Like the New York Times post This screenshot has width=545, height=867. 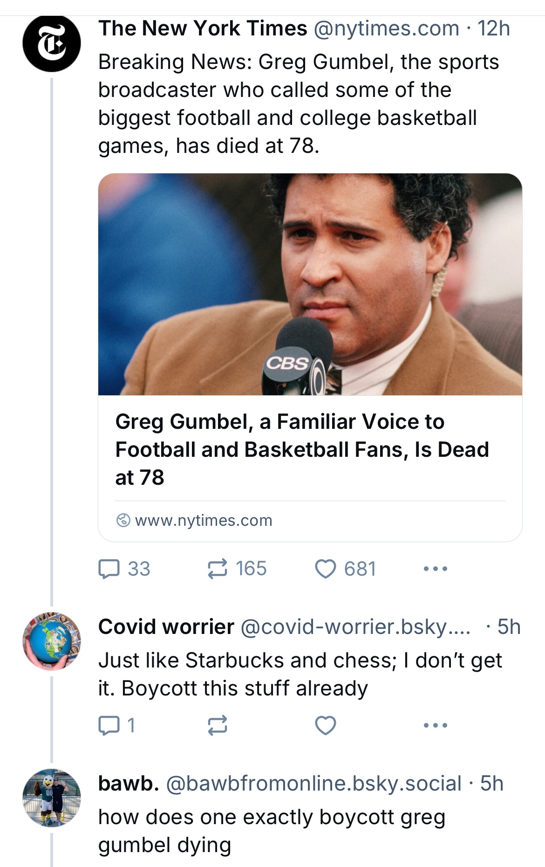pyautogui.click(x=326, y=569)
